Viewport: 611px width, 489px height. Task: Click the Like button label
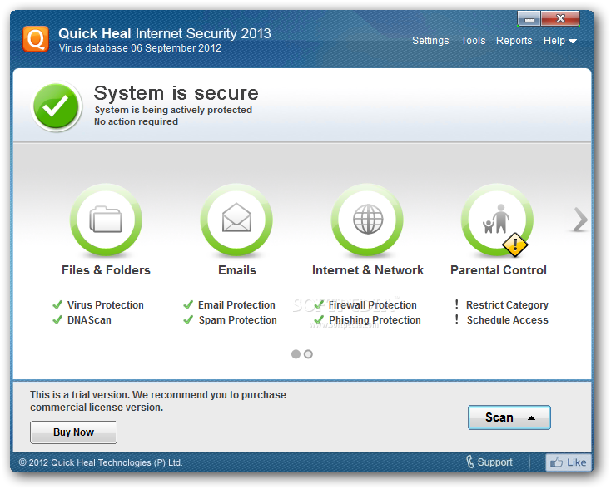pyautogui.click(x=576, y=462)
